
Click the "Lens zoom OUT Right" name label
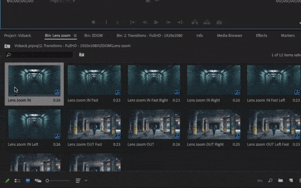[205, 144]
